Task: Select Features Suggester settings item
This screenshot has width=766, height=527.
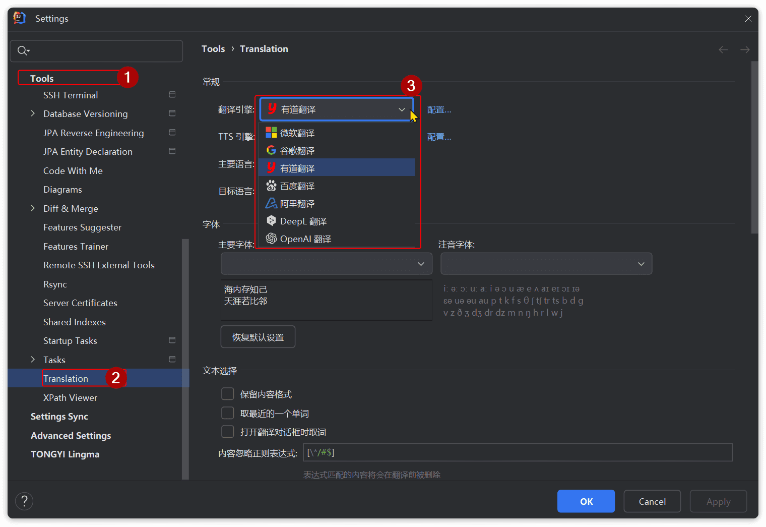Action: coord(82,227)
